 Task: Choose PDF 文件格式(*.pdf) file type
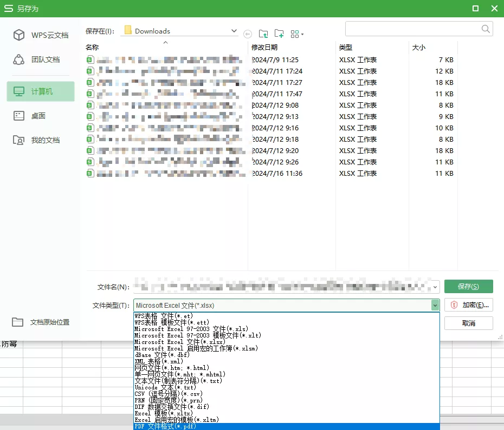(286, 426)
